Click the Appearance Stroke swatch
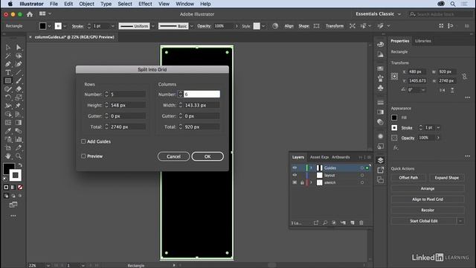 [394, 127]
